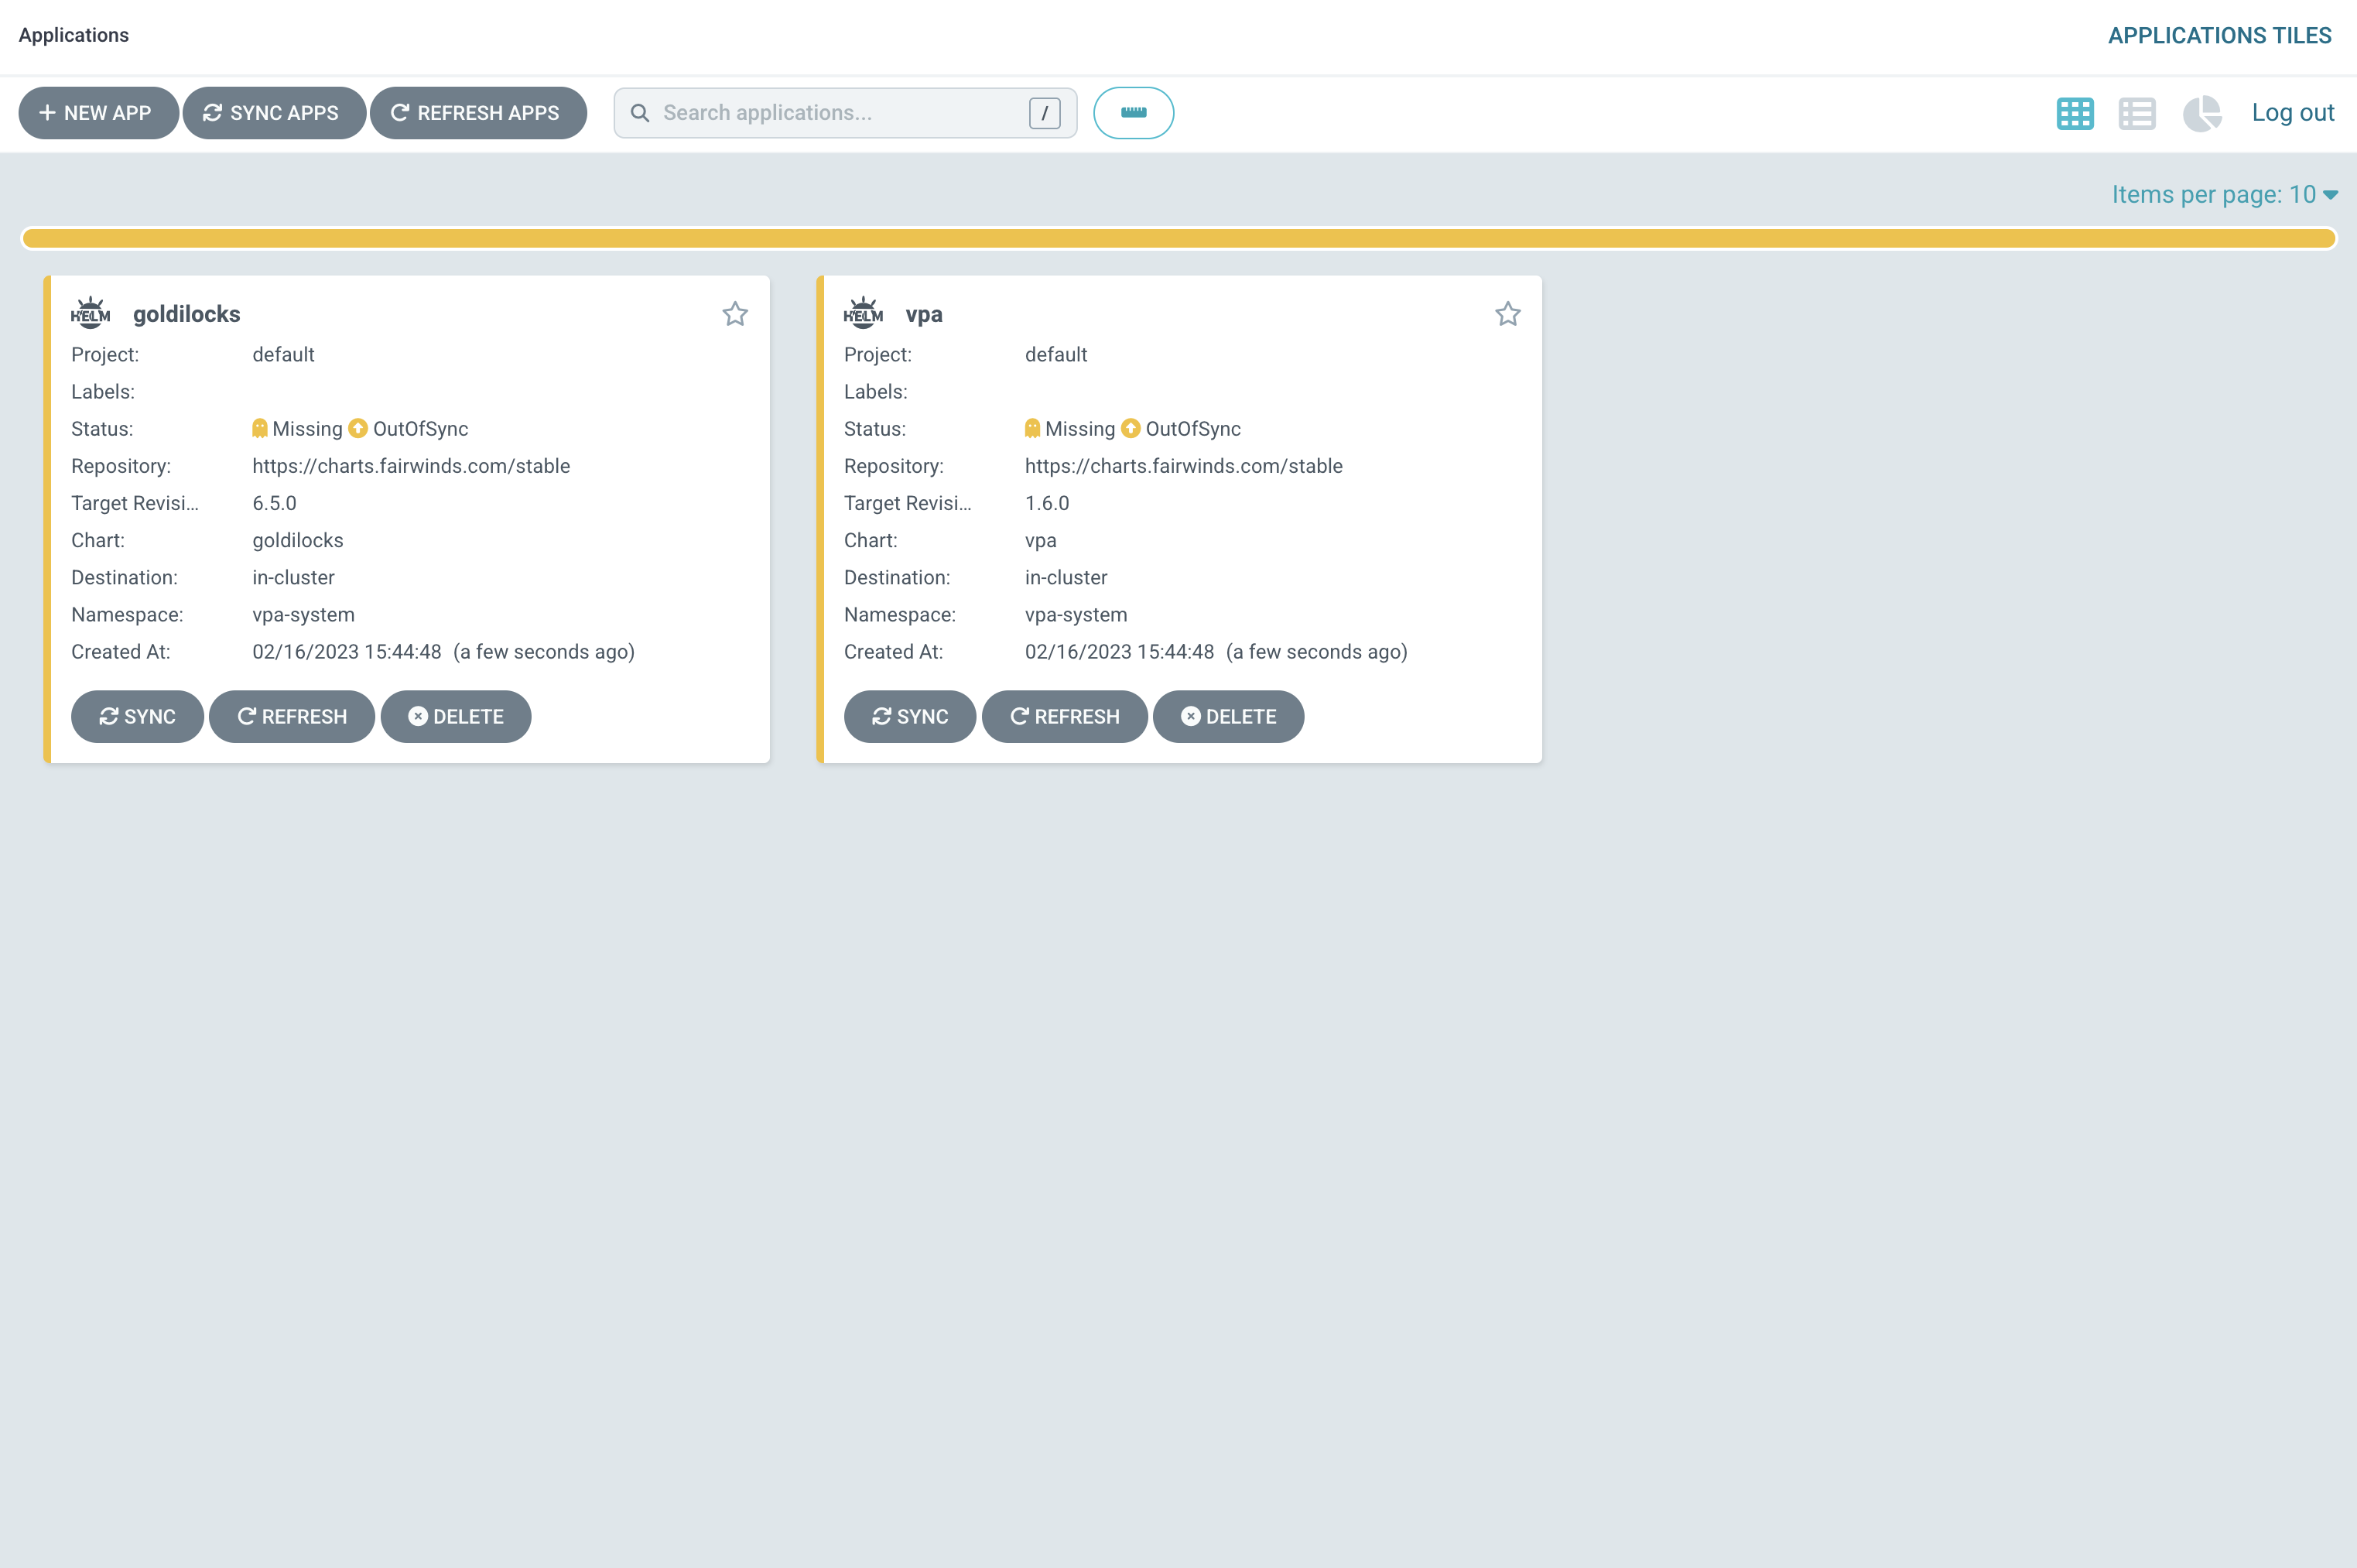
Task: Click the Applications breadcrumb
Action: pyautogui.click(x=74, y=35)
